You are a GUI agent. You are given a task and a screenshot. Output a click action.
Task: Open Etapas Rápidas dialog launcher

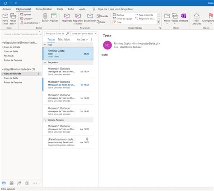160,28
